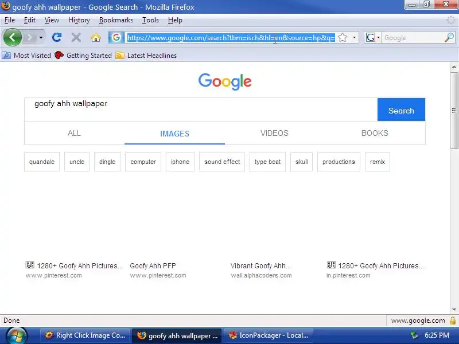
Task: Open the Edit menu
Action: tap(30, 20)
